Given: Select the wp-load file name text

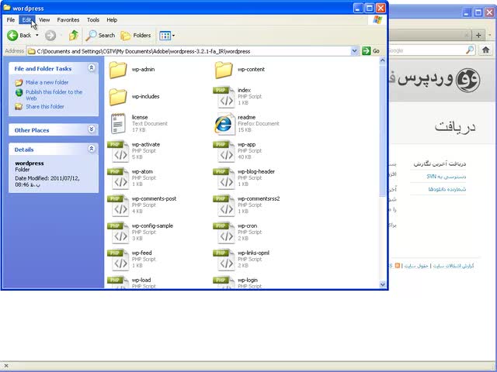Looking at the screenshot, I should (141, 280).
